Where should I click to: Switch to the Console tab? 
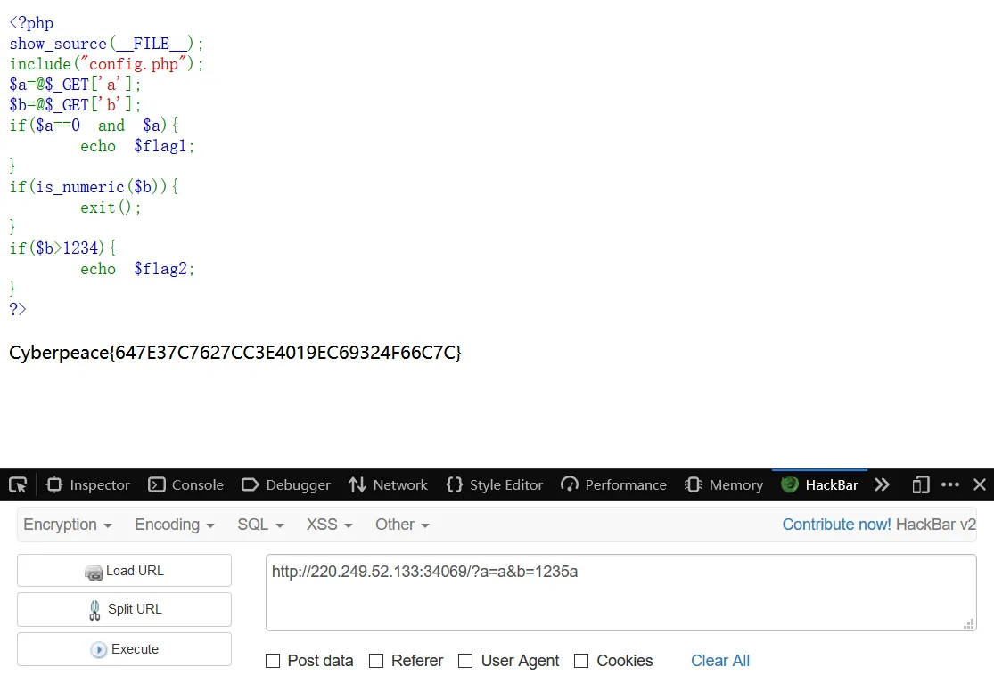click(185, 485)
